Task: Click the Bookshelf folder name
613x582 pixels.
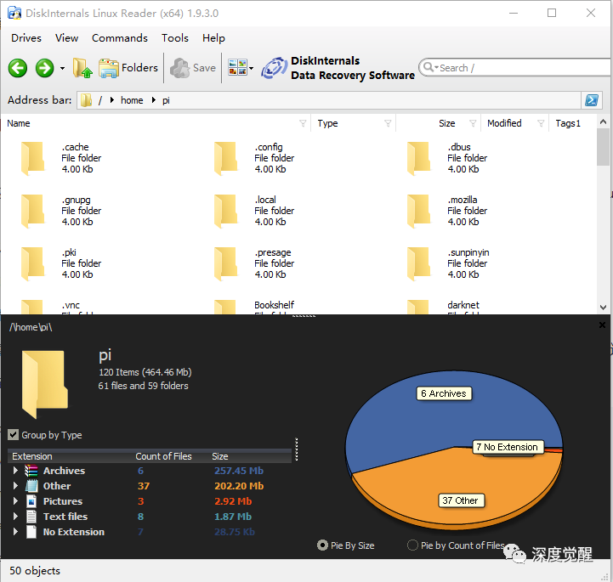Action: (x=274, y=305)
